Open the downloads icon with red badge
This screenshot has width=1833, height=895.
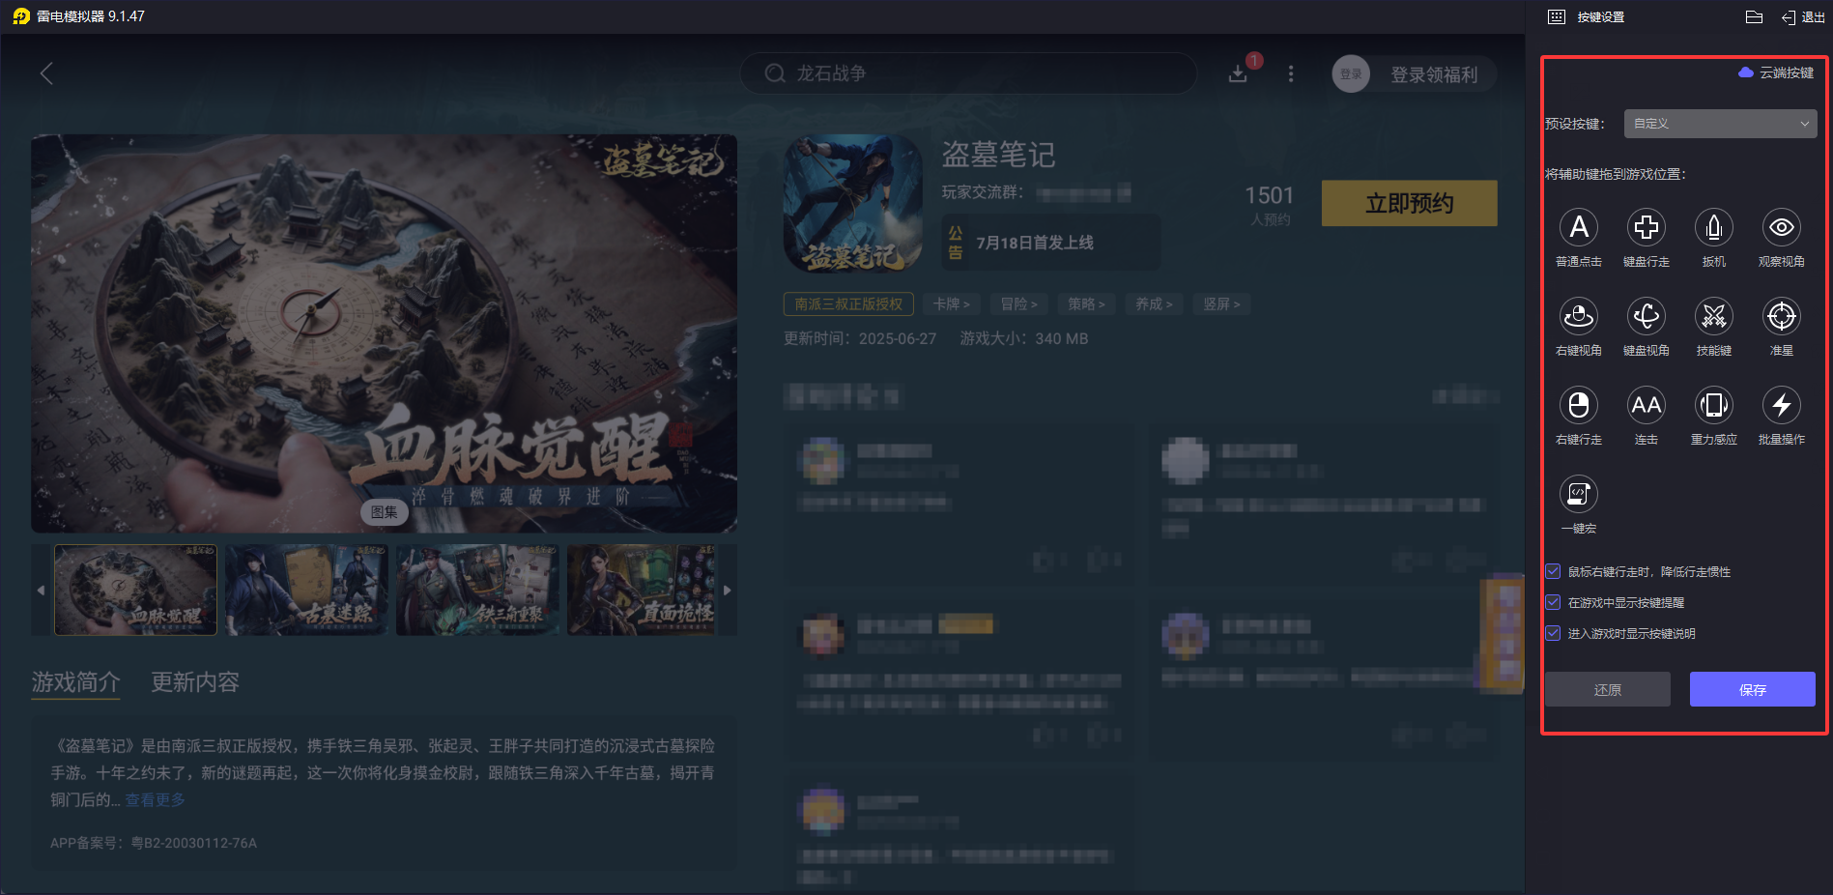pos(1238,73)
